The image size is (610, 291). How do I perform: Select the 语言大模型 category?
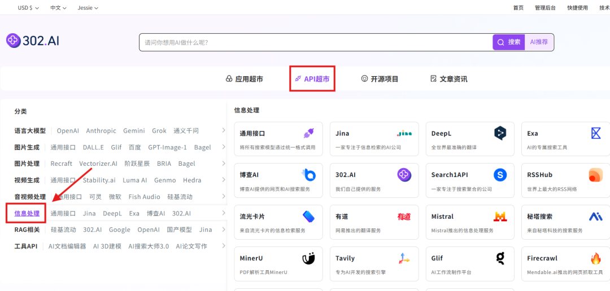[30, 130]
